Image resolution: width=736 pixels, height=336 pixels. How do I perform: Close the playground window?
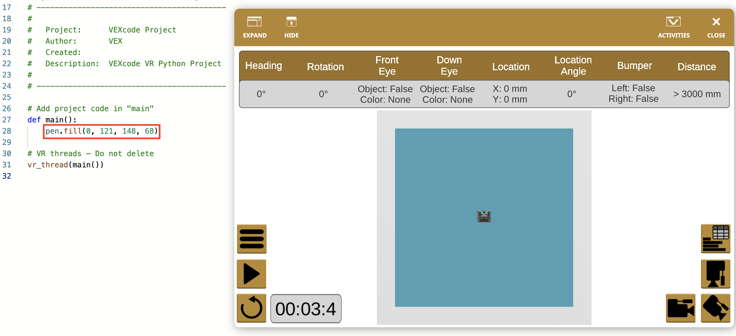point(716,27)
